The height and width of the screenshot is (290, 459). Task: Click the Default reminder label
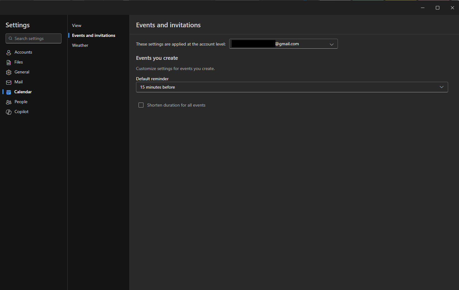152,79
